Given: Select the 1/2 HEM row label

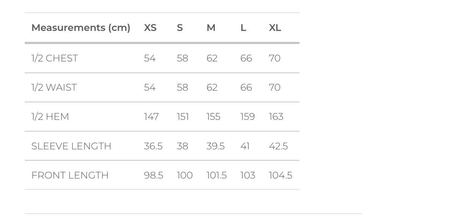Looking at the screenshot, I should coord(50,116).
